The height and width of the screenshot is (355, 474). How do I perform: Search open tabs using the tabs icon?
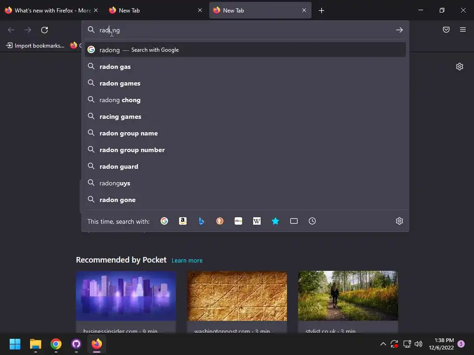point(294,221)
